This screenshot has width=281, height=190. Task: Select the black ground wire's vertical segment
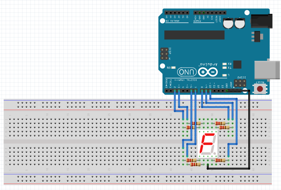(249, 128)
